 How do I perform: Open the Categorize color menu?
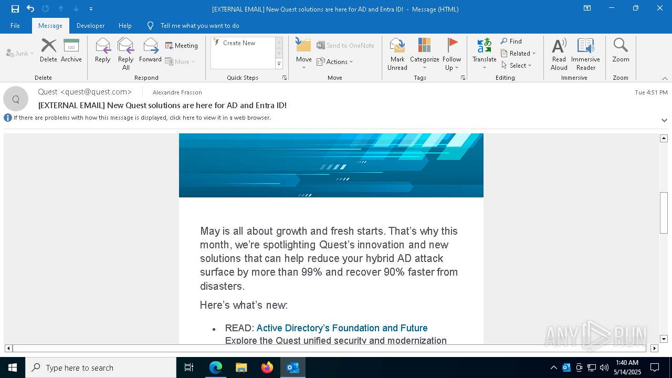click(x=424, y=54)
